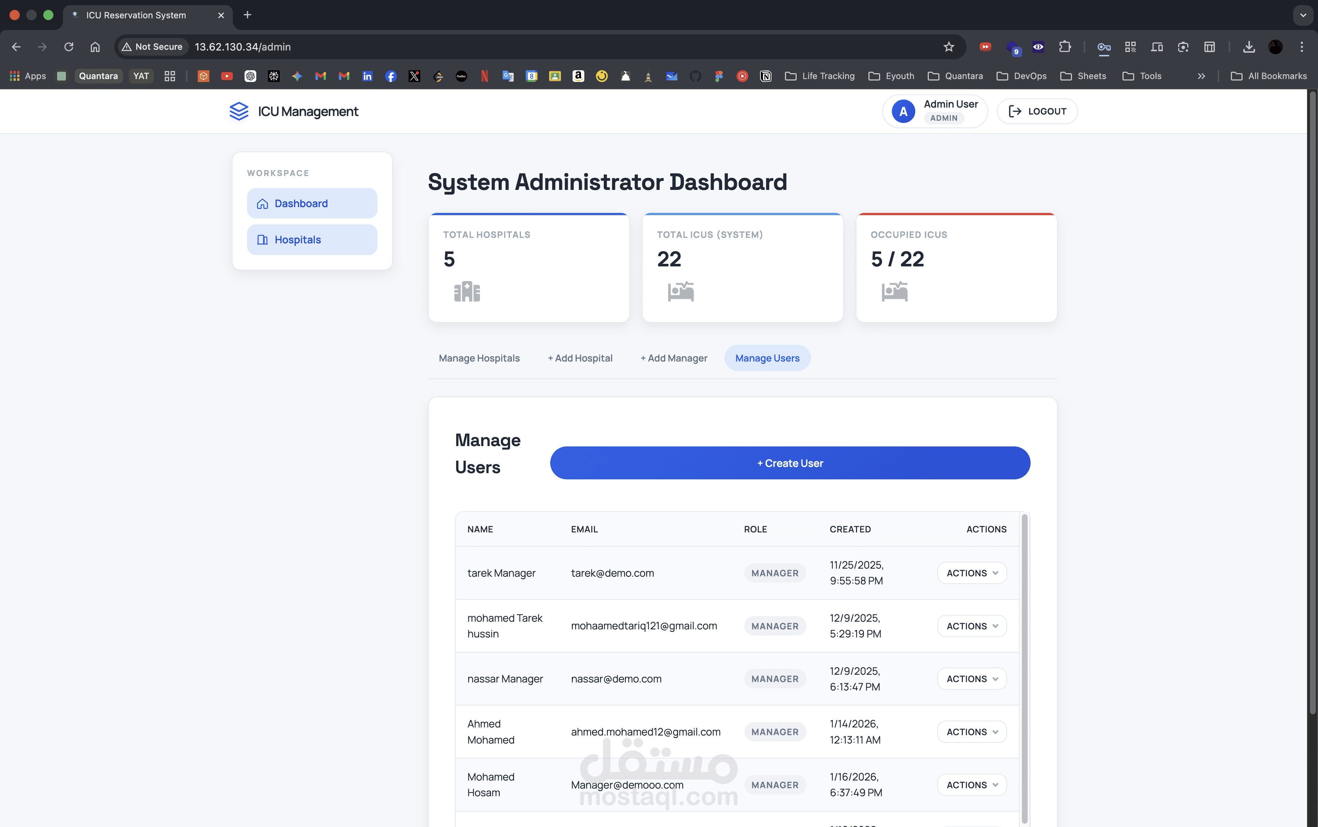Open Actions dropdown for Mohamed Hosam
The height and width of the screenshot is (827, 1318).
tap(972, 785)
